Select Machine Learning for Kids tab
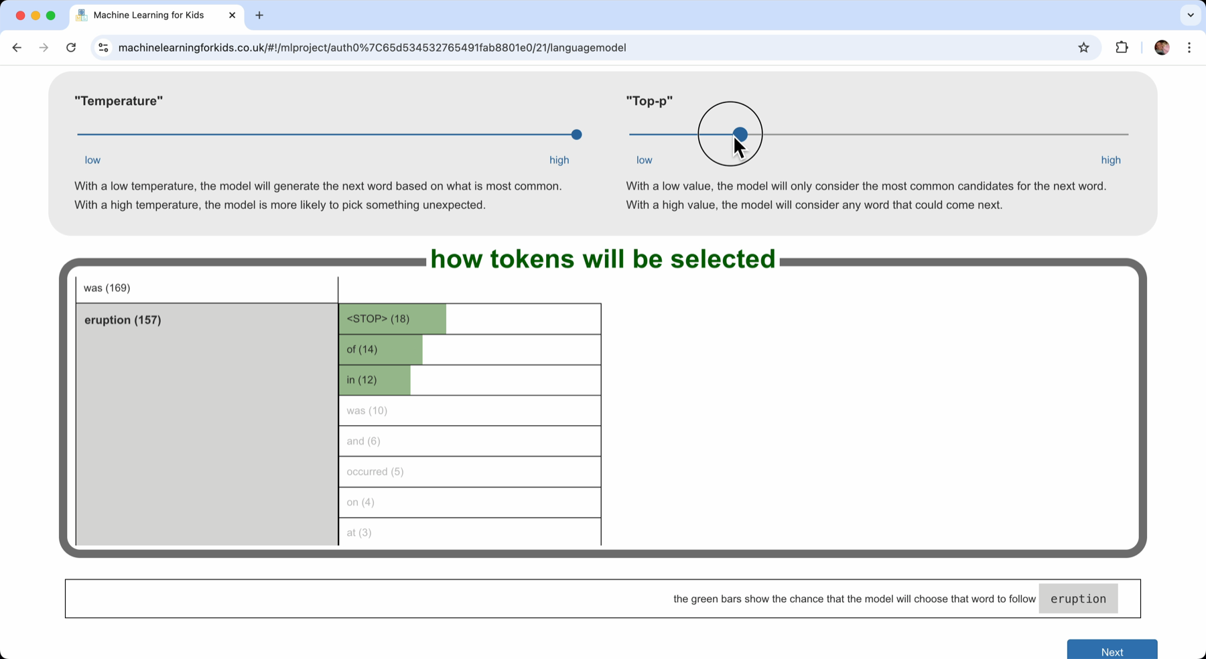1206x659 pixels. 149,15
